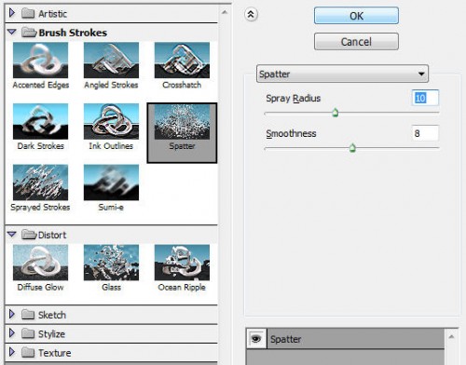Click the Smoothness value field
This screenshot has width=466, height=365.
(425, 133)
